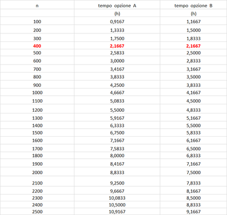Image resolution: width=227 pixels, height=215 pixels.
Task: Select the value 8,4167
Action: tap(117, 164)
